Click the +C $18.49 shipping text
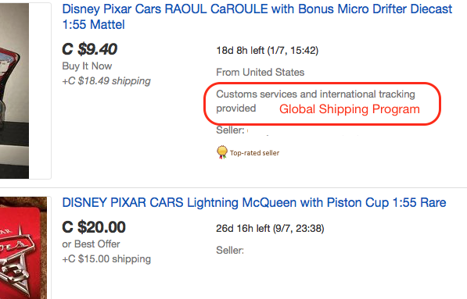467x299 pixels. pos(106,81)
